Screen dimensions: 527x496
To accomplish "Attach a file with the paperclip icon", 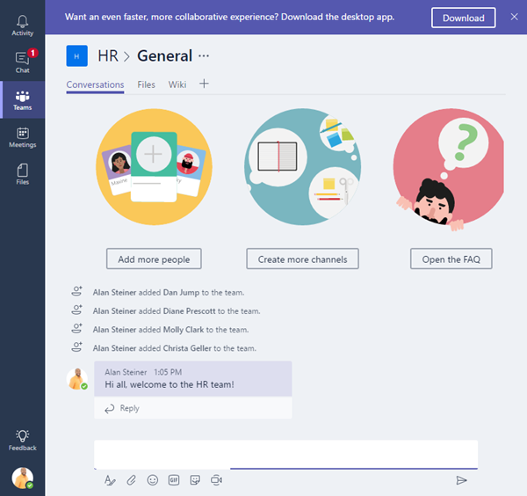I will pos(131,480).
